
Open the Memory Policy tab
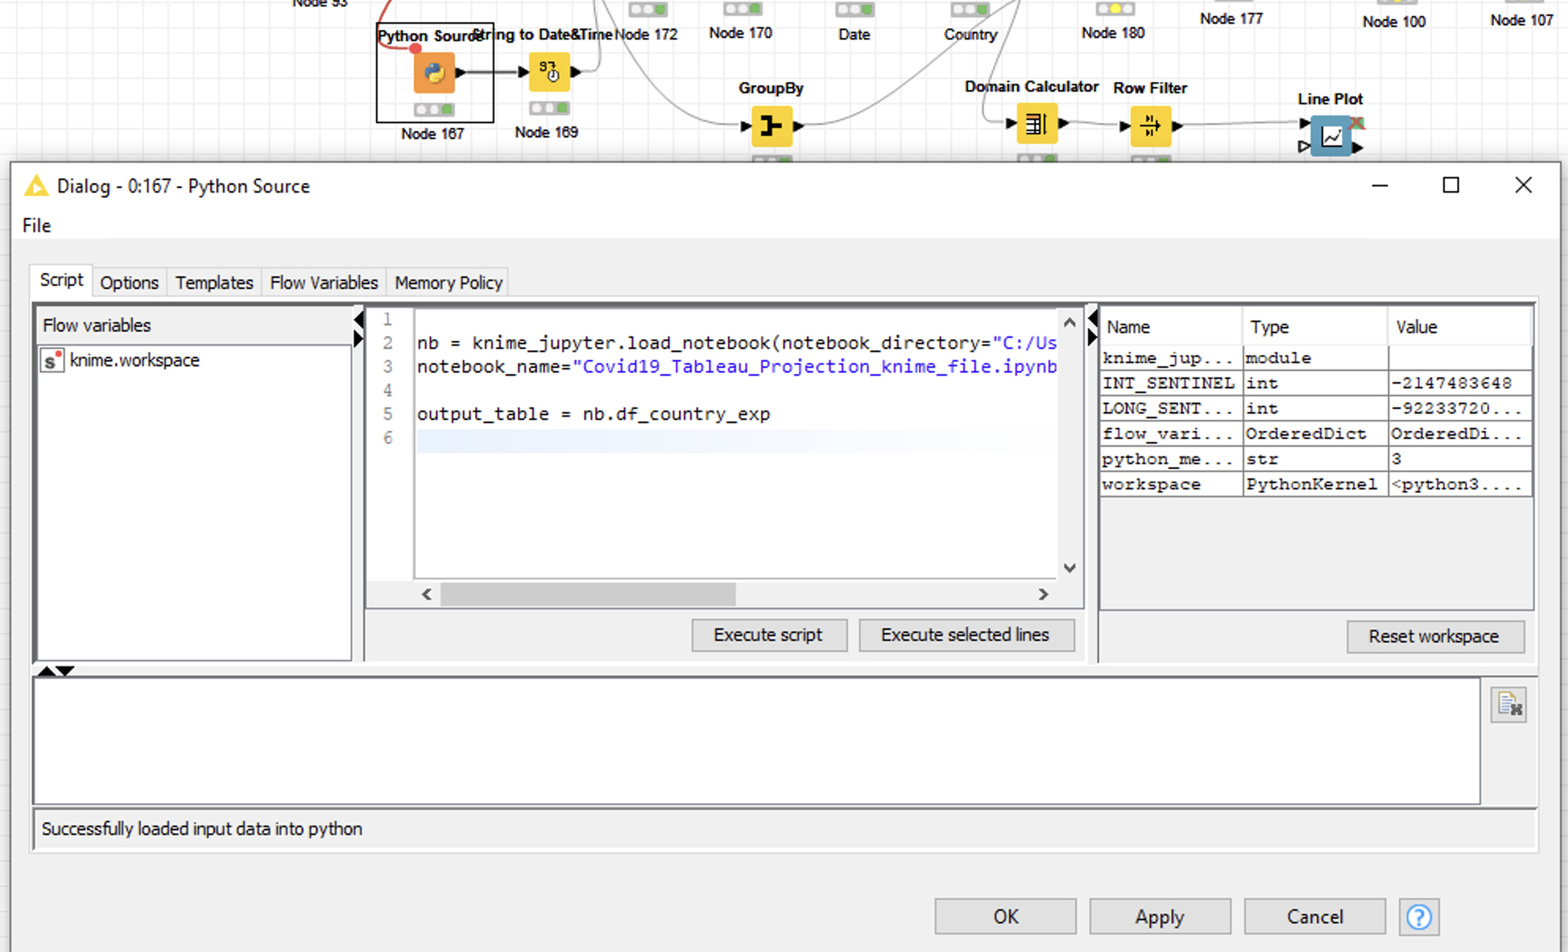(448, 283)
